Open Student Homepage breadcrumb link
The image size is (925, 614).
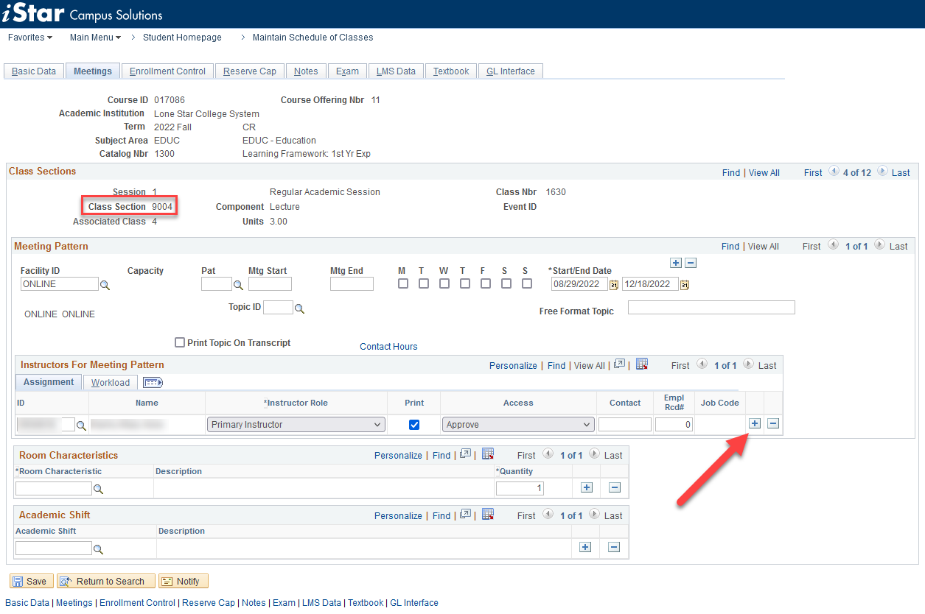(182, 38)
